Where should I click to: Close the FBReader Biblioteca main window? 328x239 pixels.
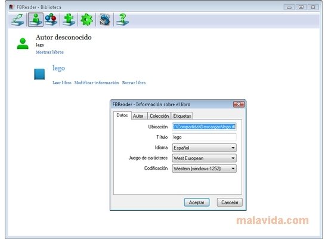point(313,7)
